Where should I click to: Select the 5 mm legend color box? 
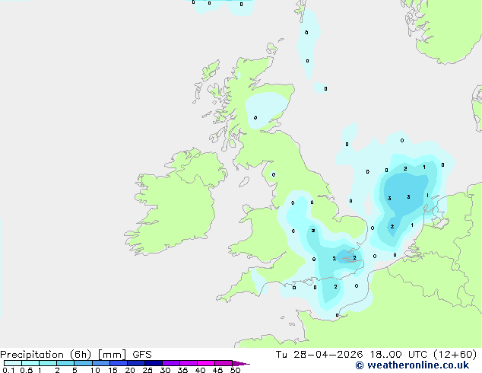click(x=83, y=363)
